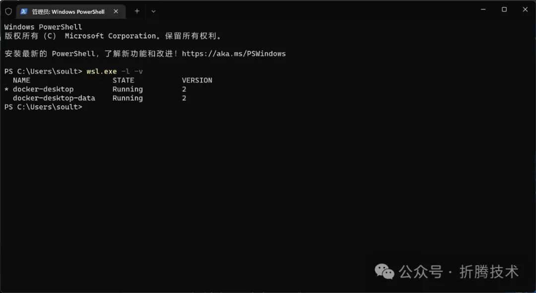
Task: Click the VERSION column header
Action: click(197, 80)
